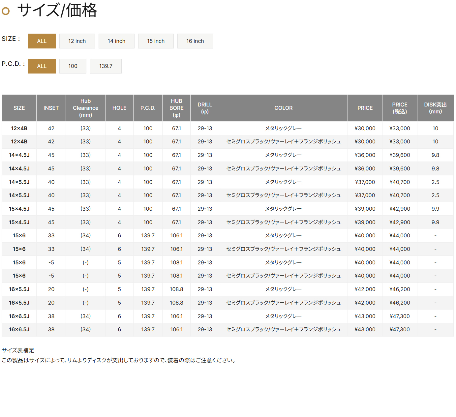Click the gold circle icon beside サイズ/価格
Image resolution: width=456 pixels, height=417 pixels.
click(x=6, y=11)
